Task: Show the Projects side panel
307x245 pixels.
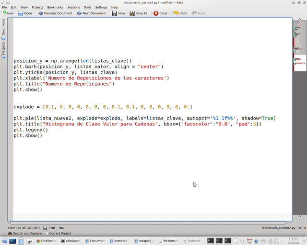Action: 3,50
